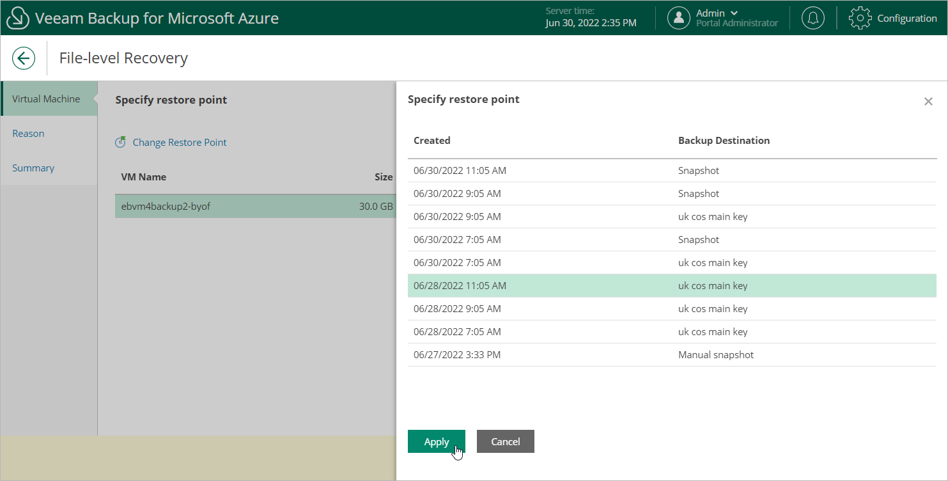The image size is (948, 481).
Task: Sort by Backup Destination column header
Action: [724, 140]
